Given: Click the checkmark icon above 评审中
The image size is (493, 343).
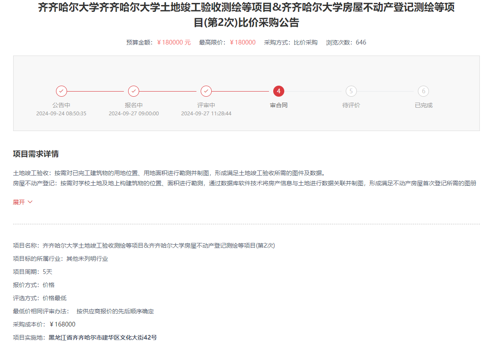Looking at the screenshot, I should 206,91.
